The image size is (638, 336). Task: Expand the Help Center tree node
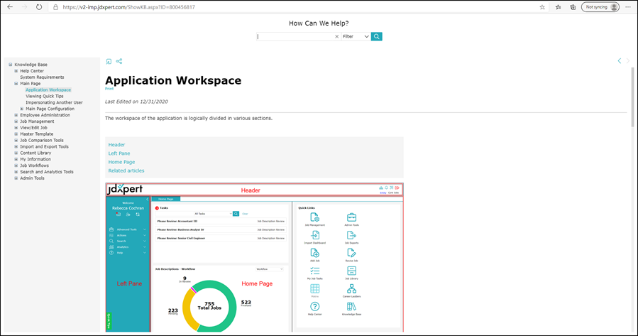coord(16,71)
